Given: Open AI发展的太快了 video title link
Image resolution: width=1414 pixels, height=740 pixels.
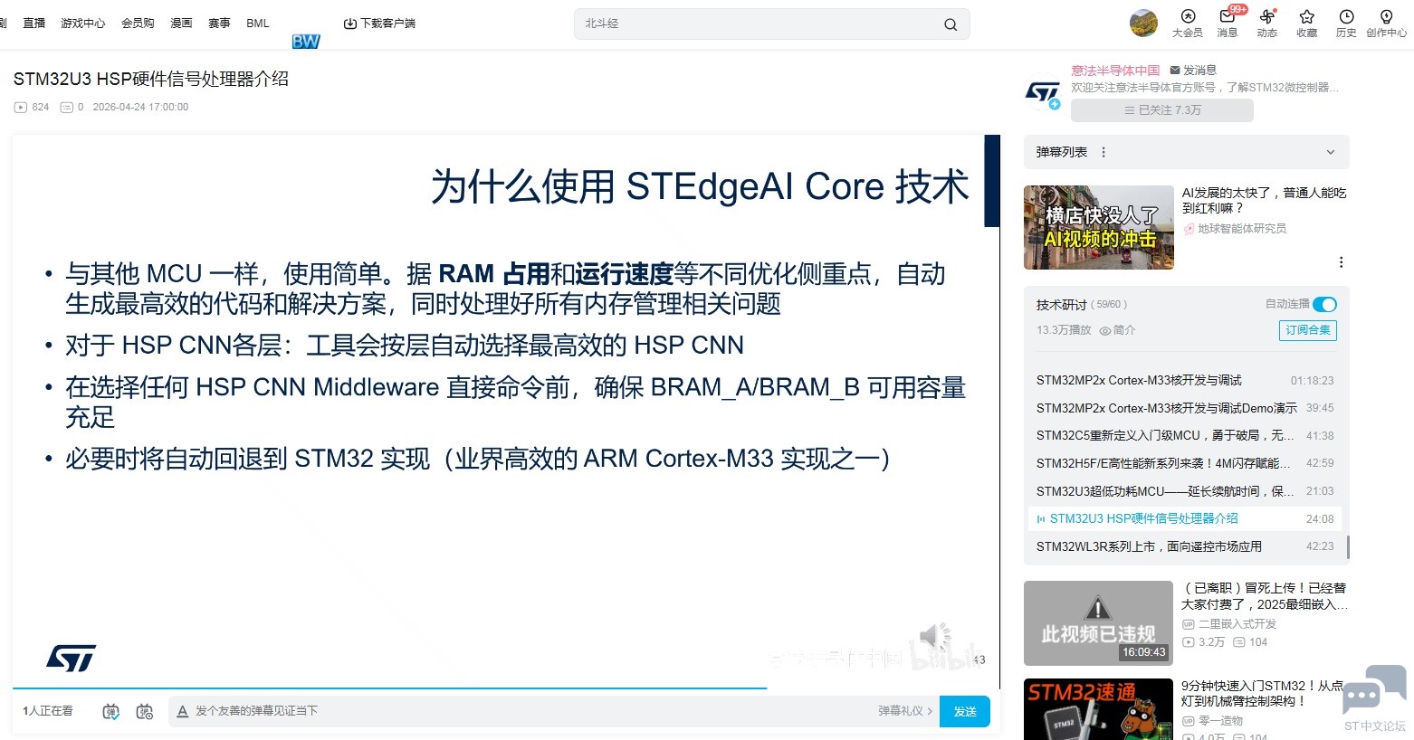Looking at the screenshot, I should tap(1264, 200).
